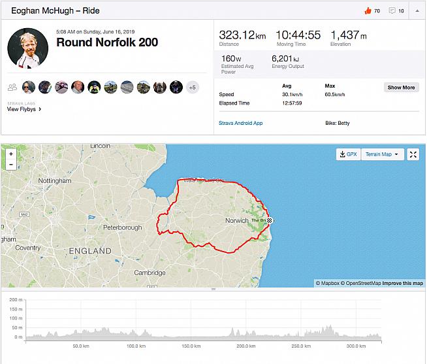Download the GPX file
This screenshot has width=427, height=364.
coord(348,154)
